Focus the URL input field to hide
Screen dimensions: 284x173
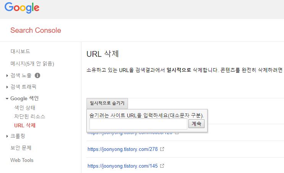coord(138,124)
